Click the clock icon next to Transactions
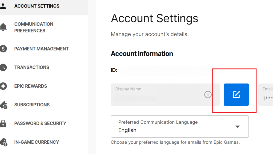Screen dimensions: 273x154 click(x=3, y=67)
